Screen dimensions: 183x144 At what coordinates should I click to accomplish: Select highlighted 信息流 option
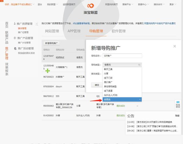122,99
